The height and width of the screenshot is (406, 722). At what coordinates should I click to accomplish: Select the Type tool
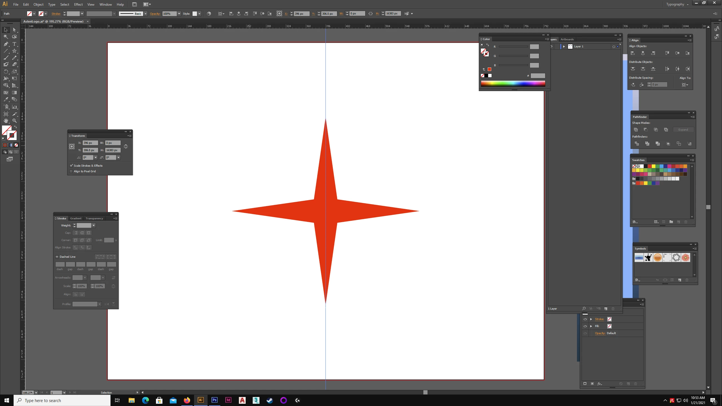[14, 44]
